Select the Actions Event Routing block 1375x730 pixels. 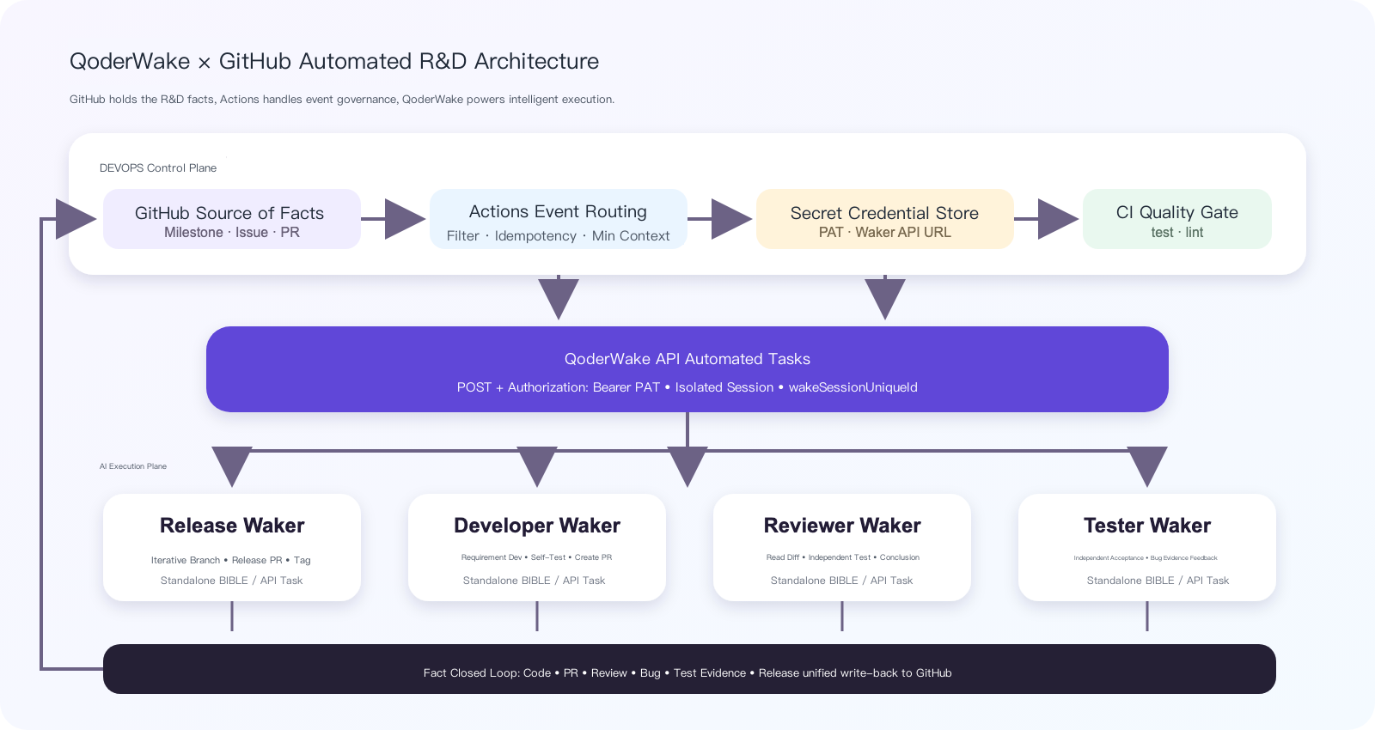(559, 219)
